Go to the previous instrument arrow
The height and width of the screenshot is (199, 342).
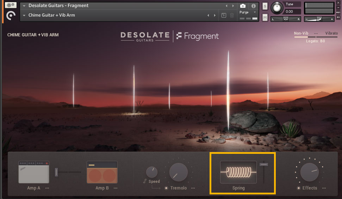[226, 6]
